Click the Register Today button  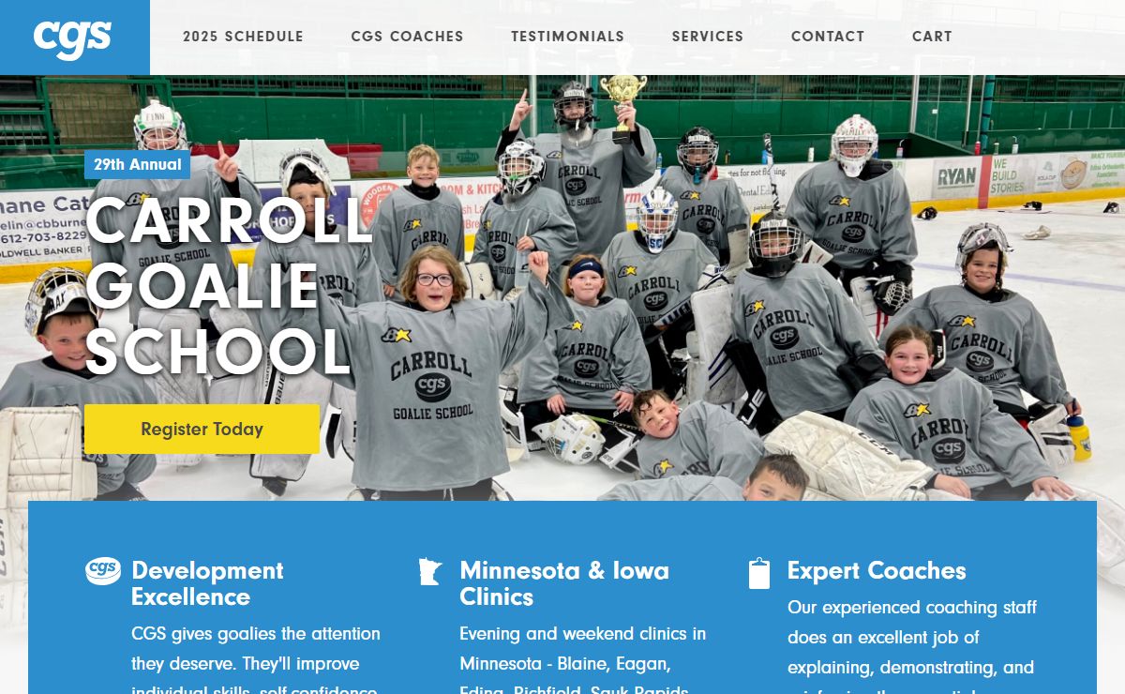click(202, 429)
